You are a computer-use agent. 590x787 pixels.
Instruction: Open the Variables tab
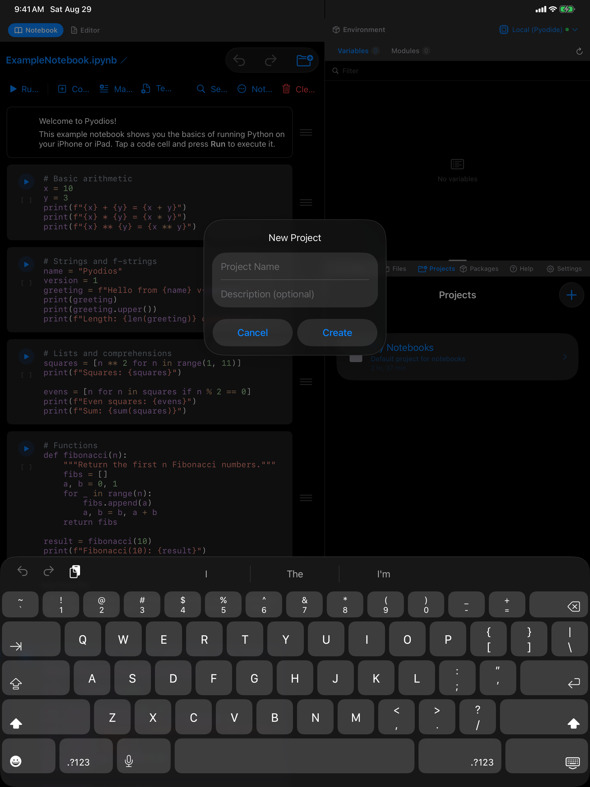(x=358, y=51)
